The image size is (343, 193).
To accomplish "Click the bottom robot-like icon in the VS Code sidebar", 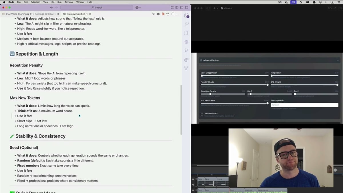I will tap(186, 68).
